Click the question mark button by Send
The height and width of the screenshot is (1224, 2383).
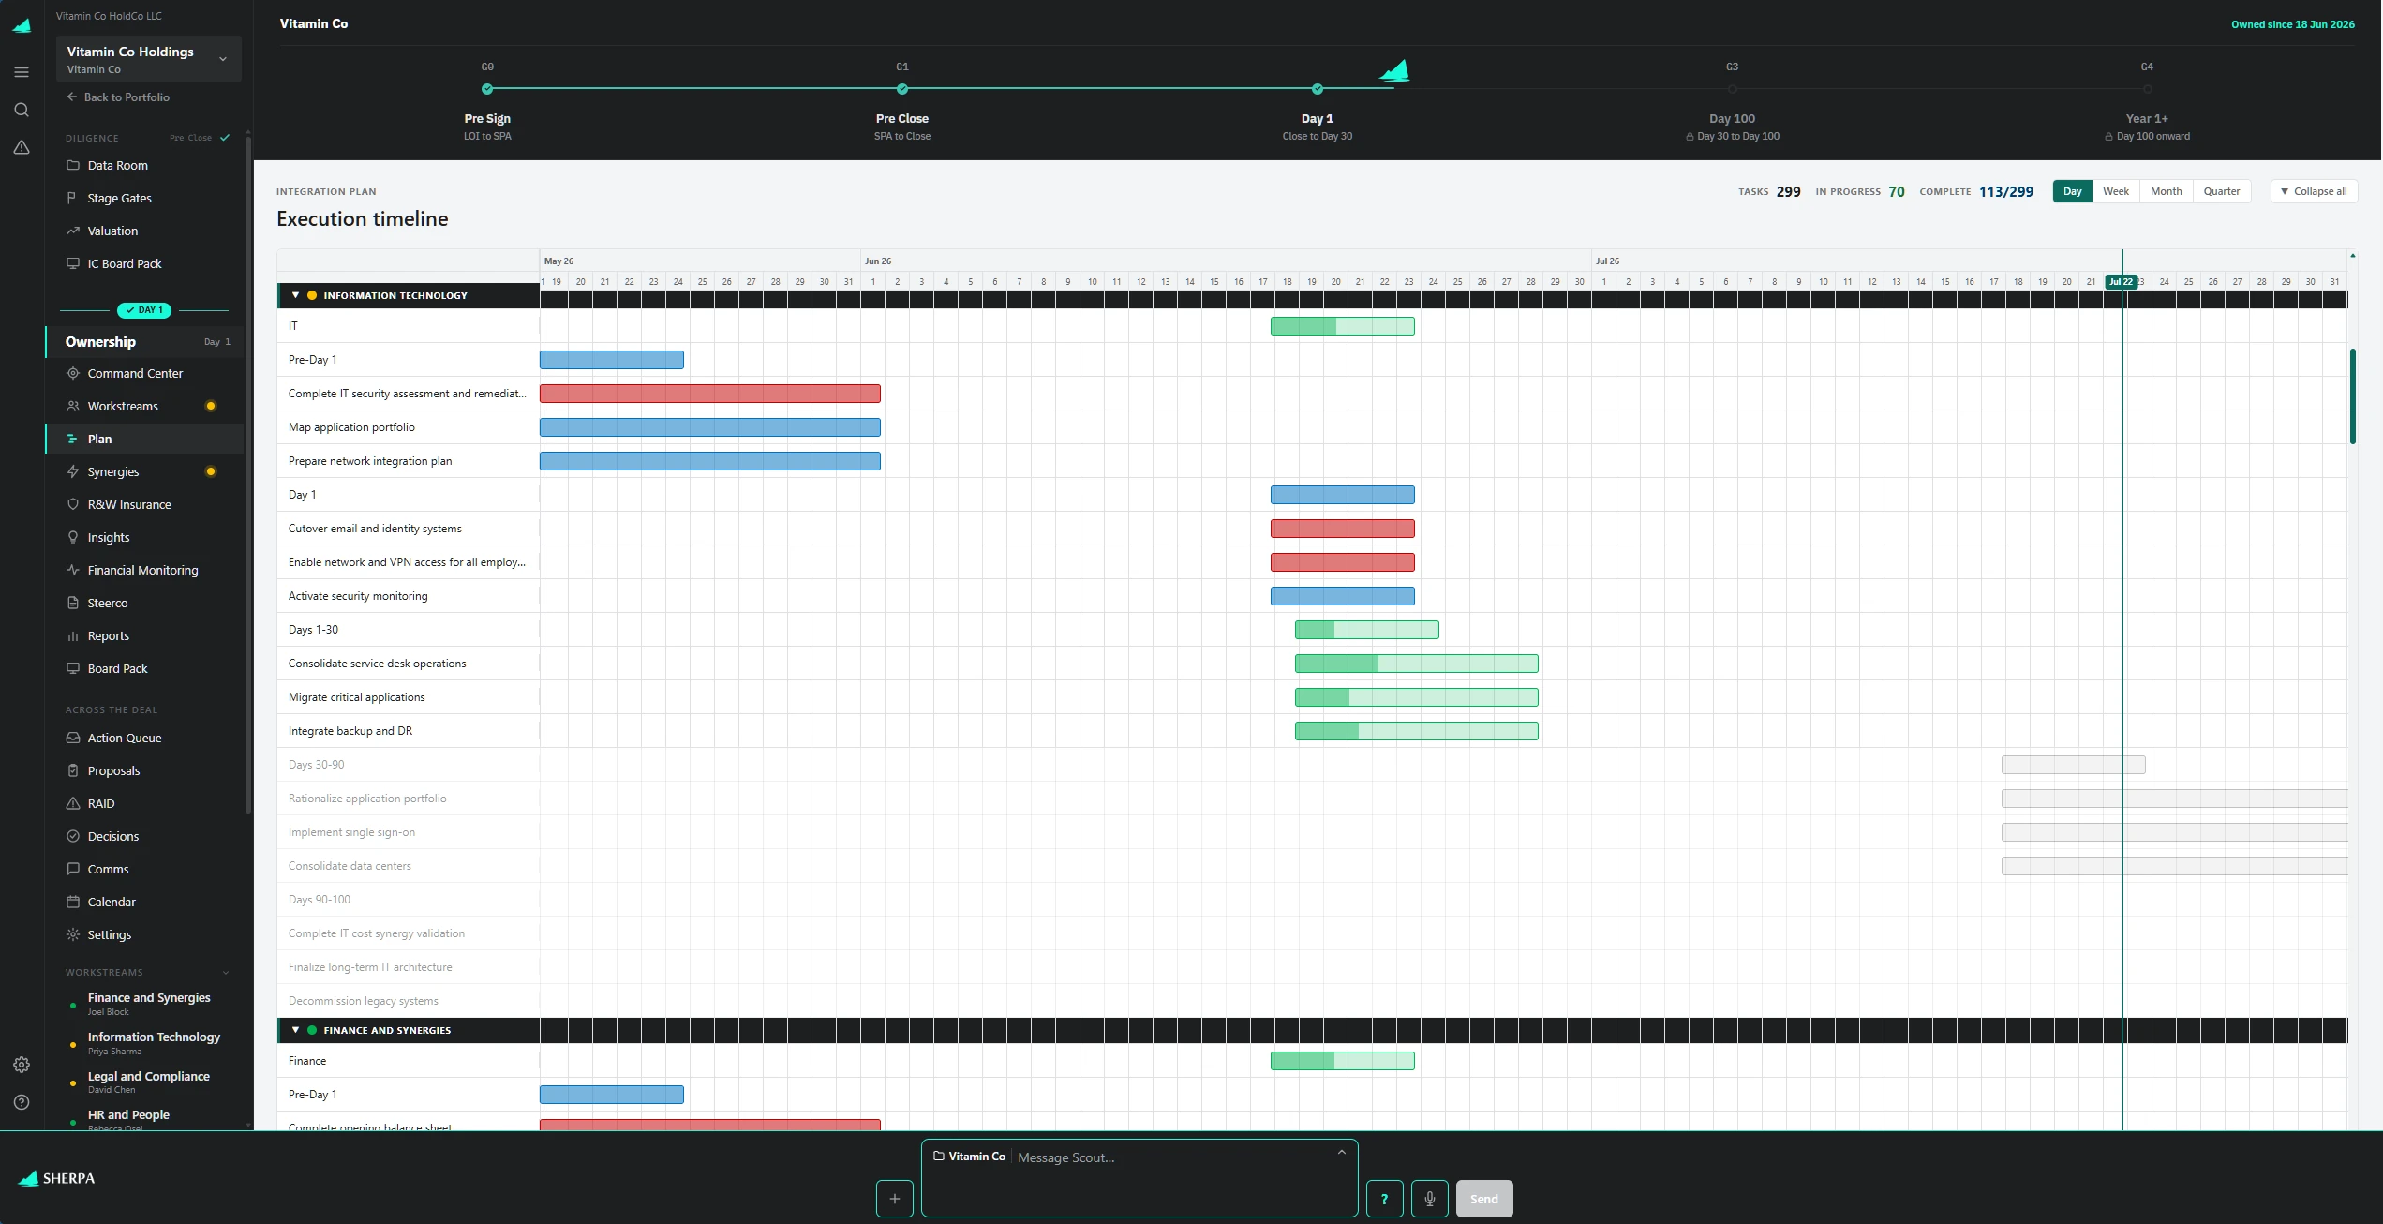pos(1384,1199)
